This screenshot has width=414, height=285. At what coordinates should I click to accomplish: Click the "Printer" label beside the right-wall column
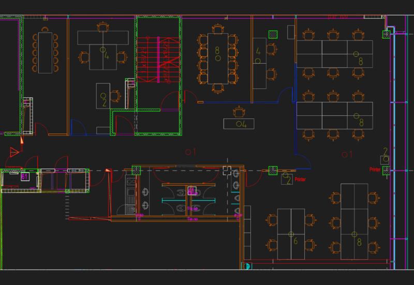tap(375, 170)
